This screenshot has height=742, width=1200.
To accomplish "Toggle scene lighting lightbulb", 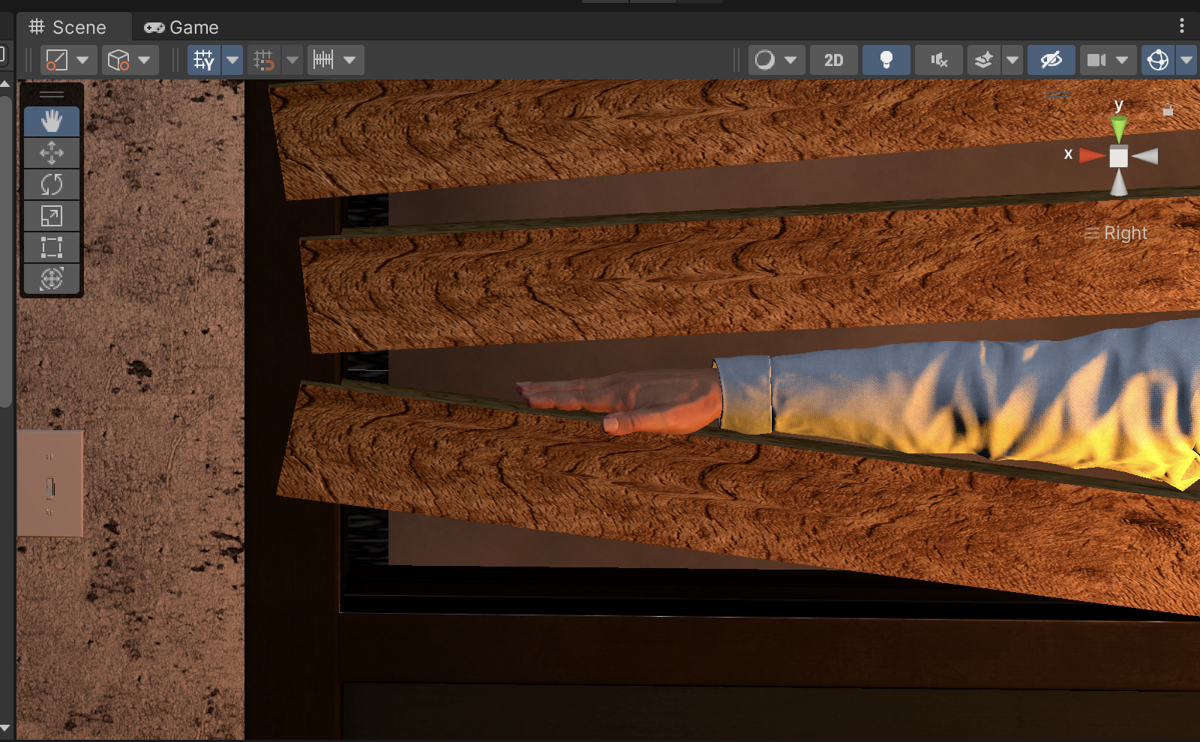I will click(886, 60).
